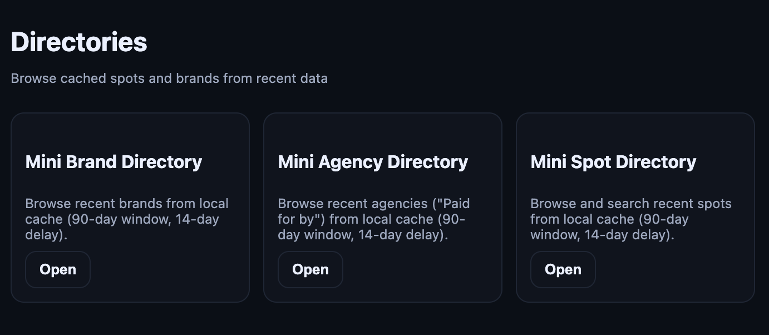Click the "Browse cached spots and brands" subtitle
Screen dimensions: 769x335
[169, 78]
